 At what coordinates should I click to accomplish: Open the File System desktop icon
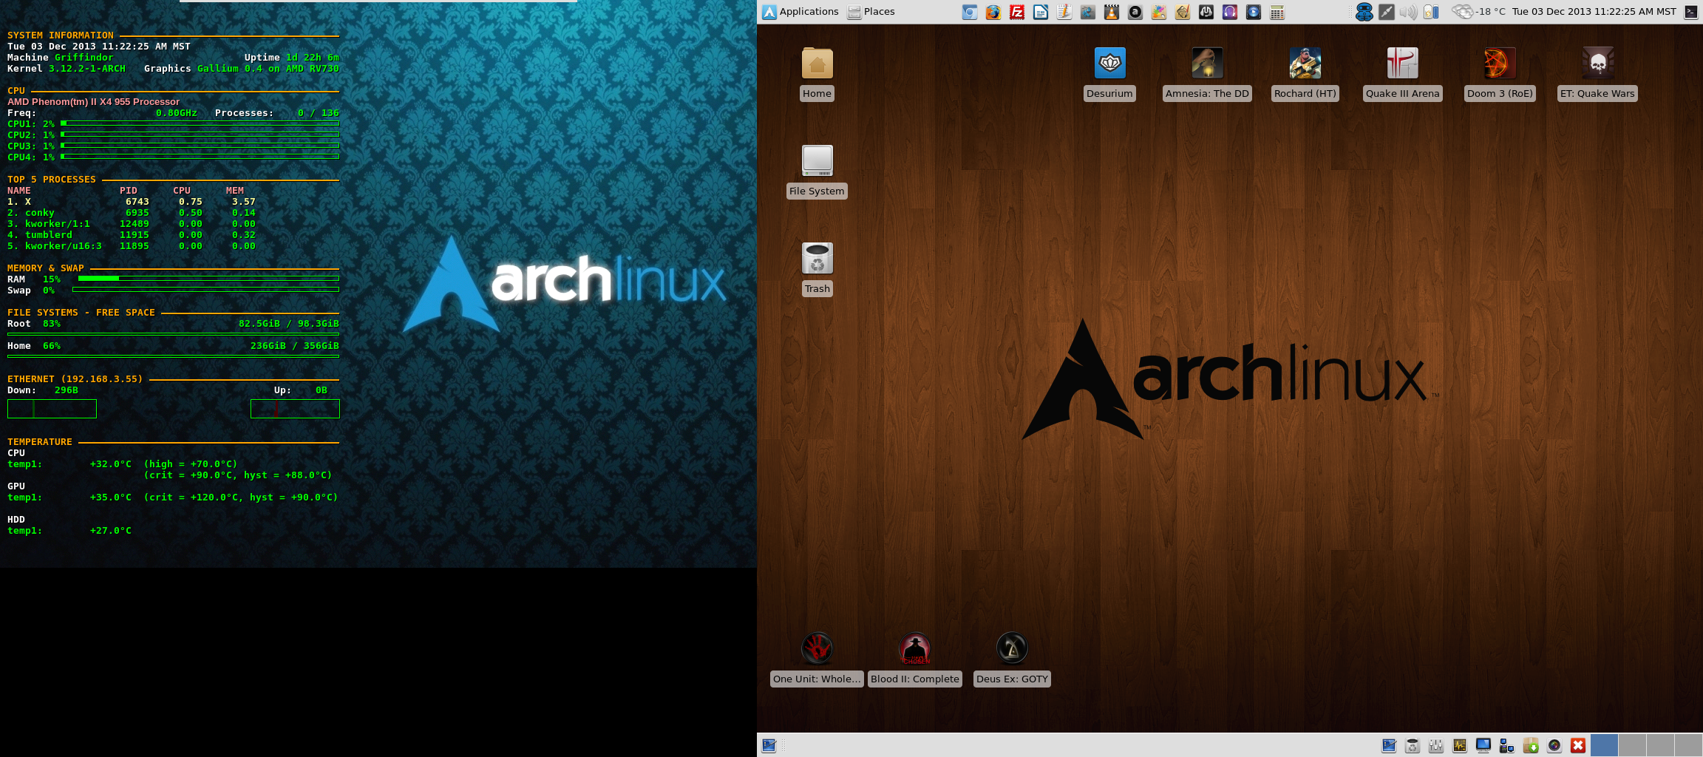pyautogui.click(x=817, y=172)
